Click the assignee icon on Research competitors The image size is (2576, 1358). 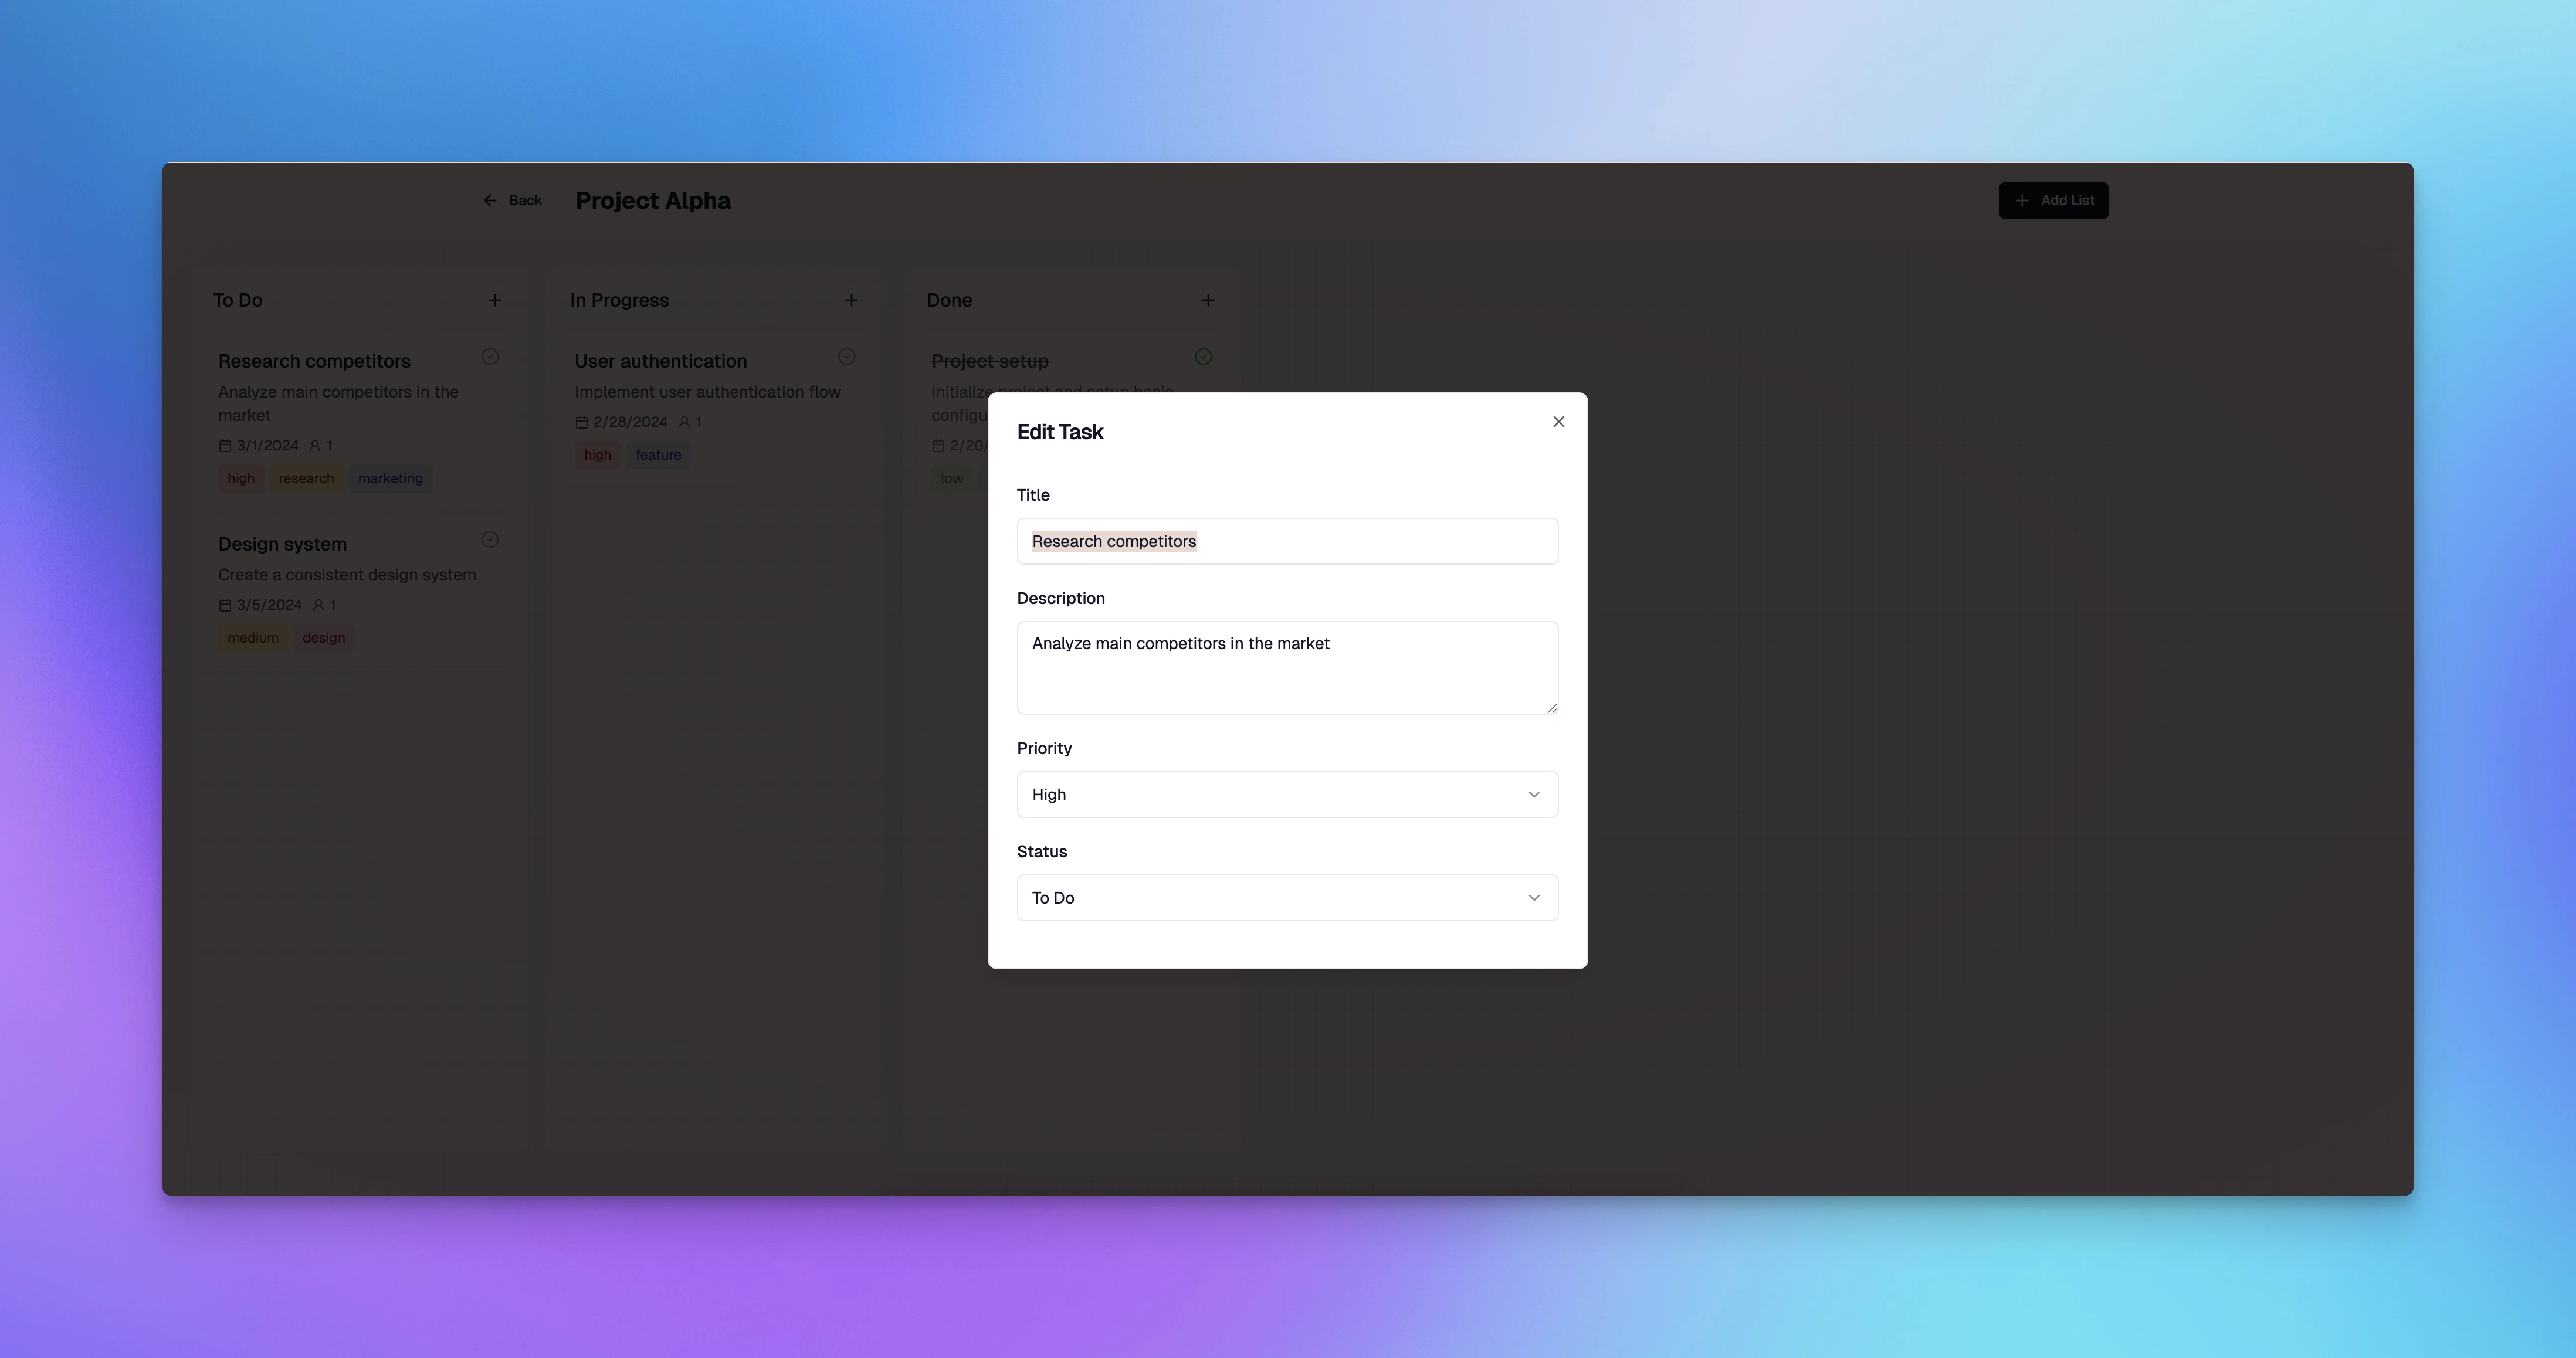click(x=315, y=445)
